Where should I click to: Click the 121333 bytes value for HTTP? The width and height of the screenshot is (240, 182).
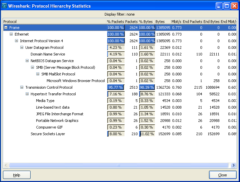(x=164, y=94)
